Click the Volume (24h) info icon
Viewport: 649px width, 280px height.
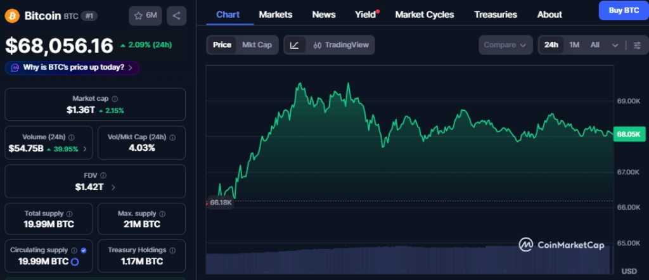[72, 137]
